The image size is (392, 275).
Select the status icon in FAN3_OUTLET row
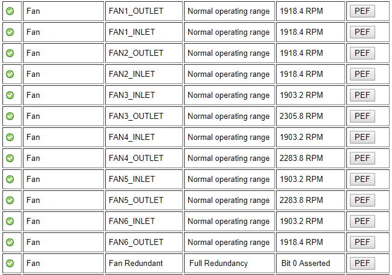(x=10, y=116)
